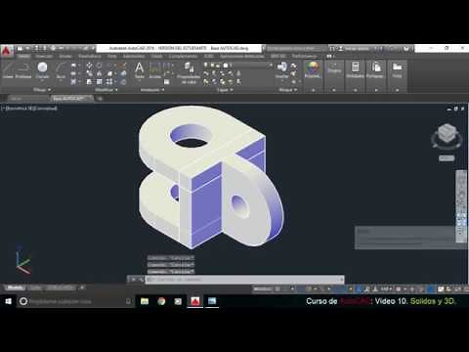Toggle layer lock icon in layer dropdown

coord(219,66)
